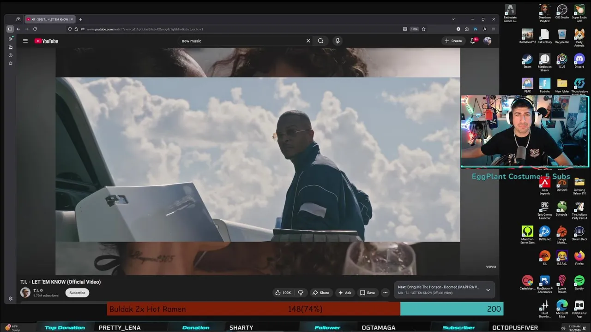Open the taskbar volume speaker icon
The width and height of the screenshot is (591, 332).
pyautogui.click(x=564, y=328)
